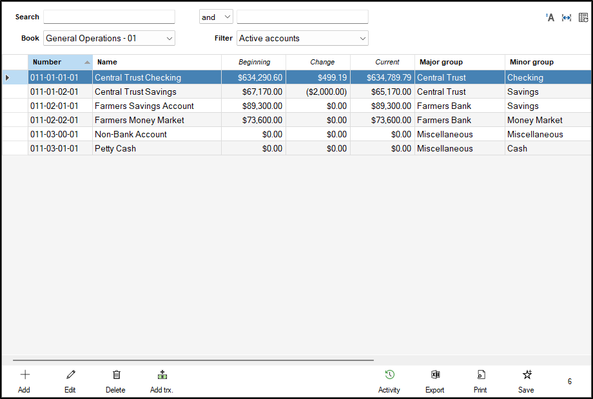Image resolution: width=593 pixels, height=399 pixels.
Task: Export the list with the Excel icon
Action: [435, 375]
